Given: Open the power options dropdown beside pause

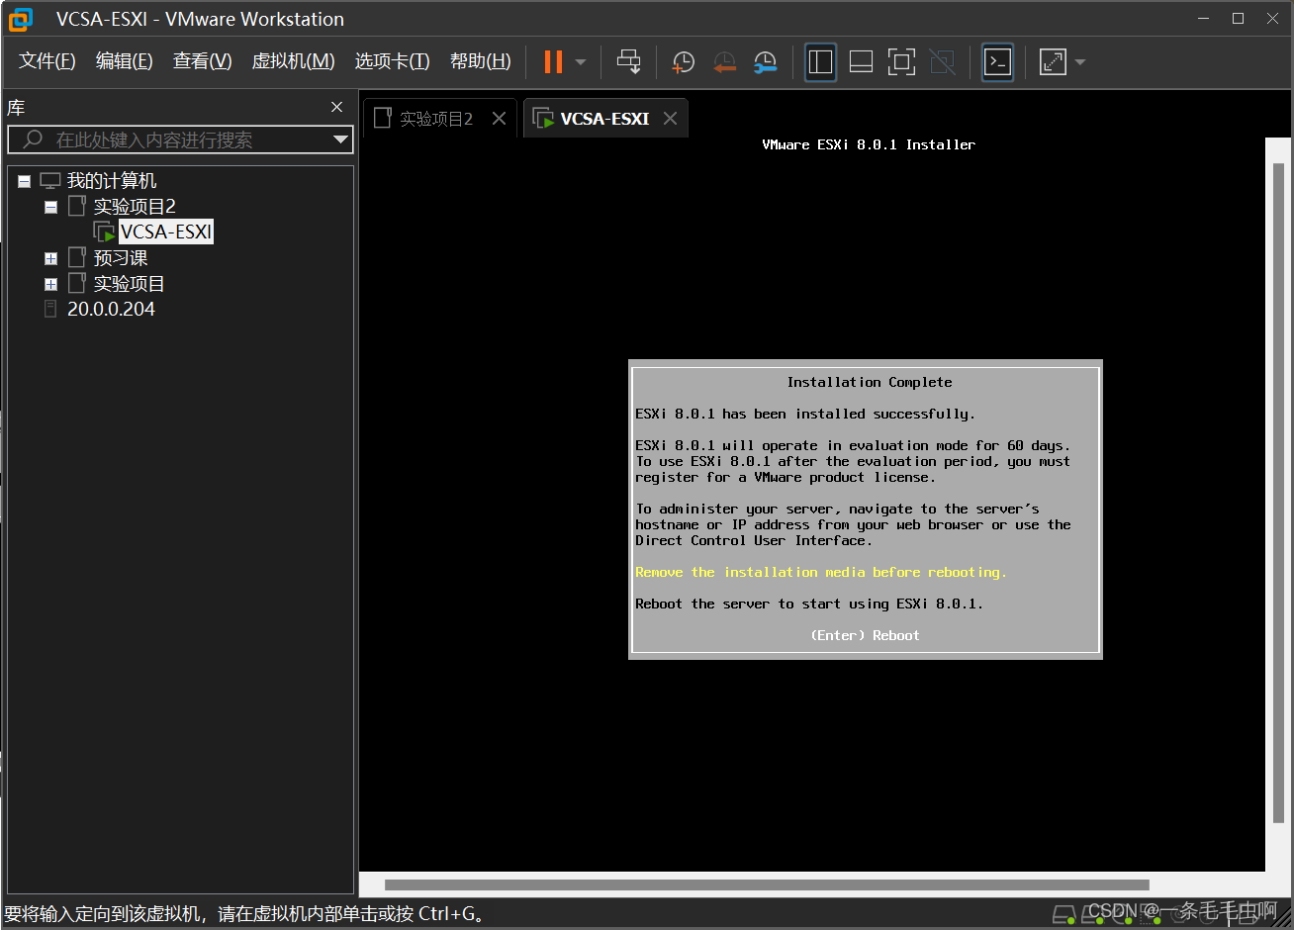Looking at the screenshot, I should pyautogui.click(x=581, y=62).
